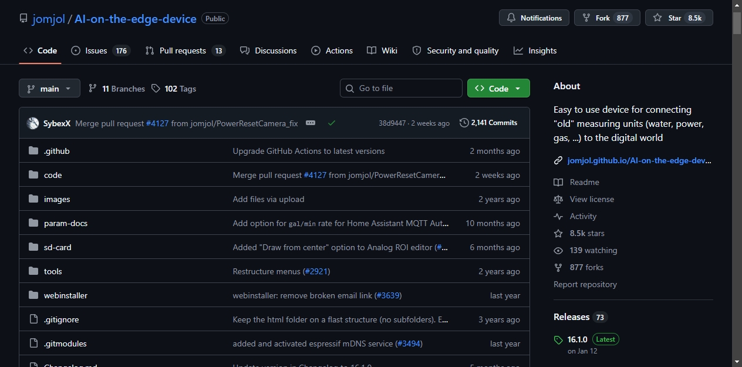Open issue #2921 link in tools row
The image size is (742, 367).
coord(316,271)
